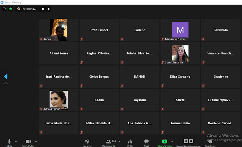Click muted mic icon on Rosilene Carval... tile
The width and height of the screenshot is (242, 147).
[203, 132]
